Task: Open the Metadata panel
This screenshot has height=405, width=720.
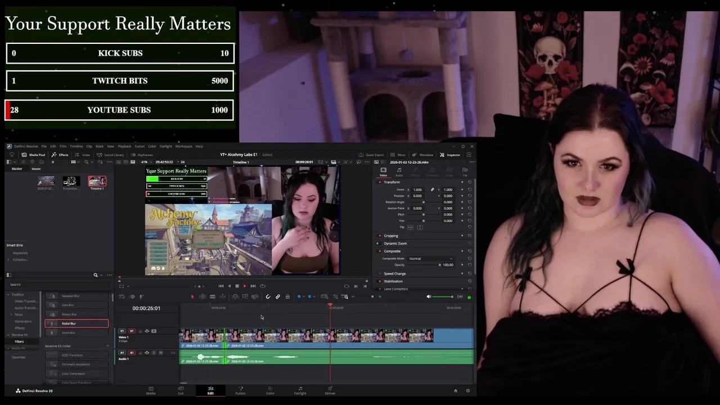Action: [424, 155]
